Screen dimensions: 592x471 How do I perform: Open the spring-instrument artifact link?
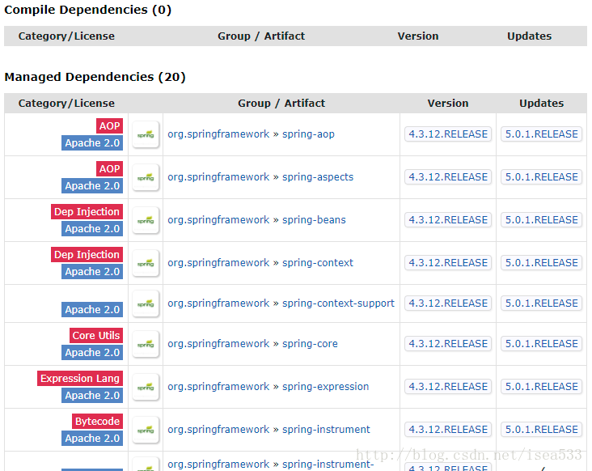[x=326, y=429]
